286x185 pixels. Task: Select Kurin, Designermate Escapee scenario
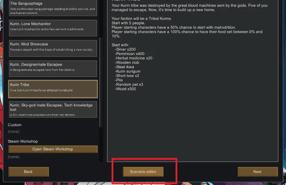pyautogui.click(x=53, y=69)
